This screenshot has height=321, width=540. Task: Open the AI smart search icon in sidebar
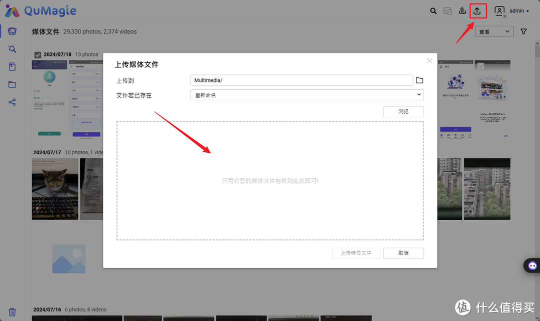12,48
